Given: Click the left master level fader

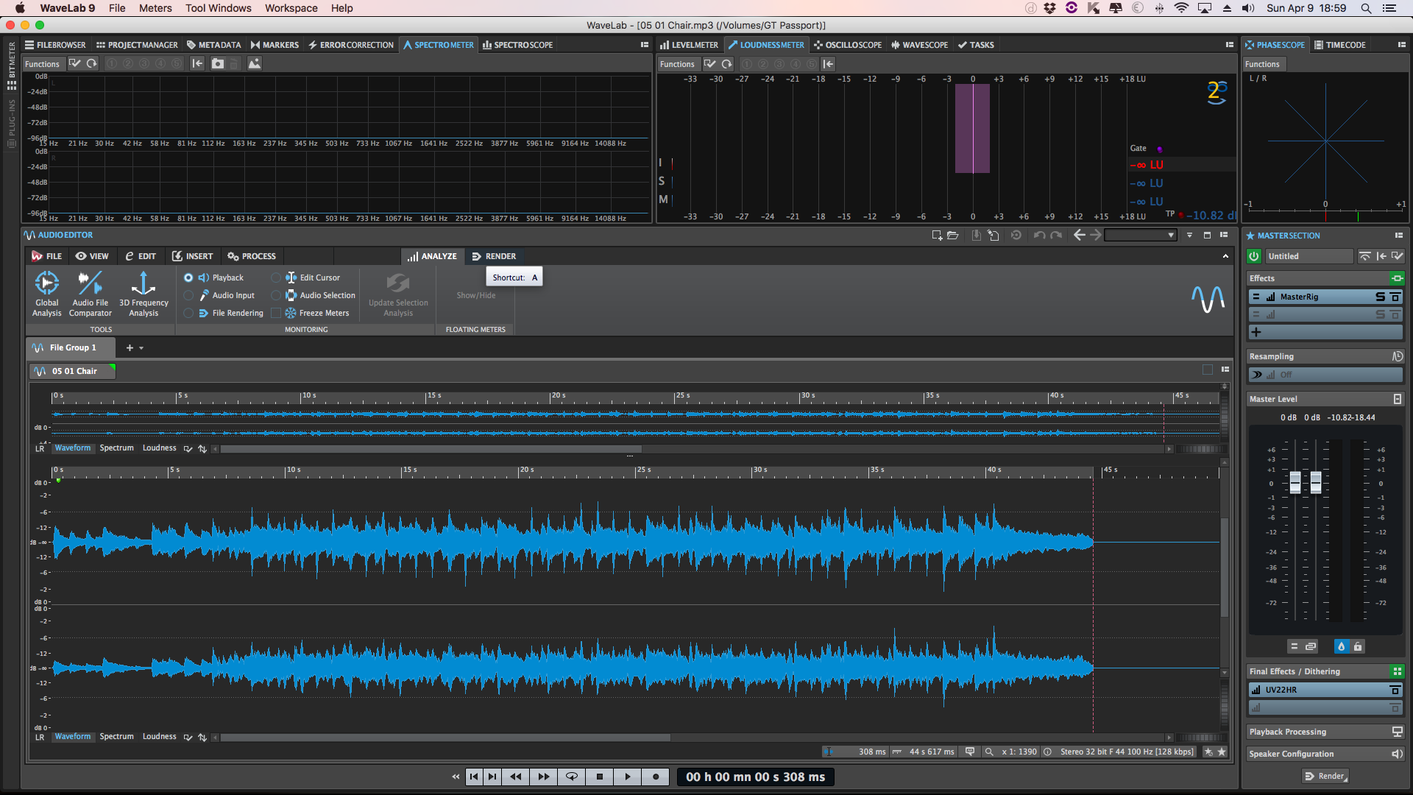Looking at the screenshot, I should [x=1295, y=483].
